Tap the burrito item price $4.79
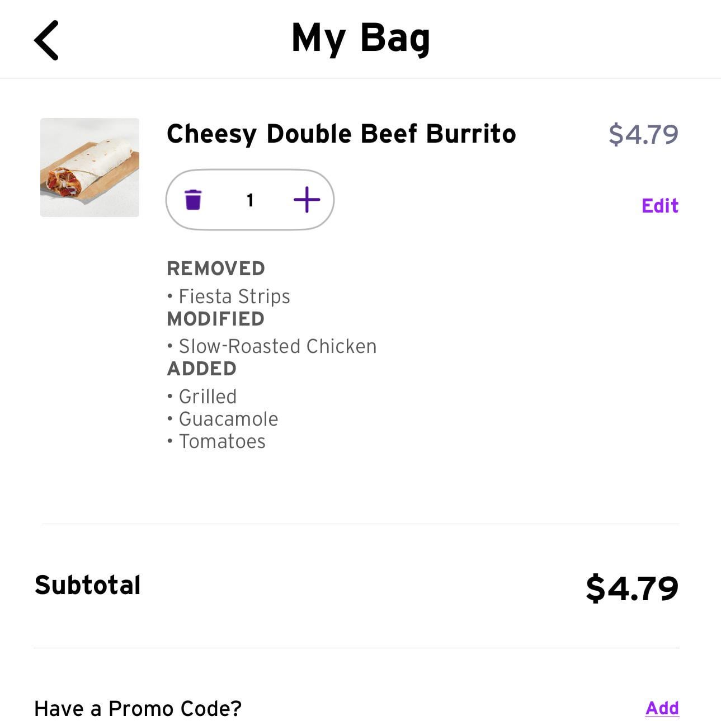721x721 pixels. pyautogui.click(x=643, y=134)
